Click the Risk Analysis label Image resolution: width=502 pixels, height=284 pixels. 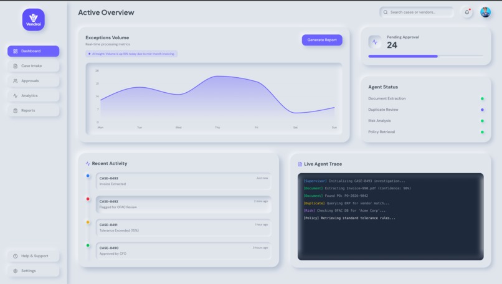point(379,121)
